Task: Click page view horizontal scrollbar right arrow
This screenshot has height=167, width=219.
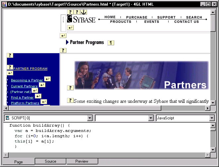Action: (x=208, y=108)
